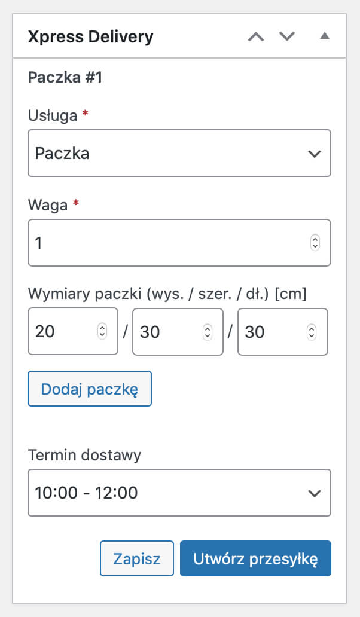
Task: Open the Termin dostawy dropdown 10:00 - 12:00
Action: coord(179,493)
